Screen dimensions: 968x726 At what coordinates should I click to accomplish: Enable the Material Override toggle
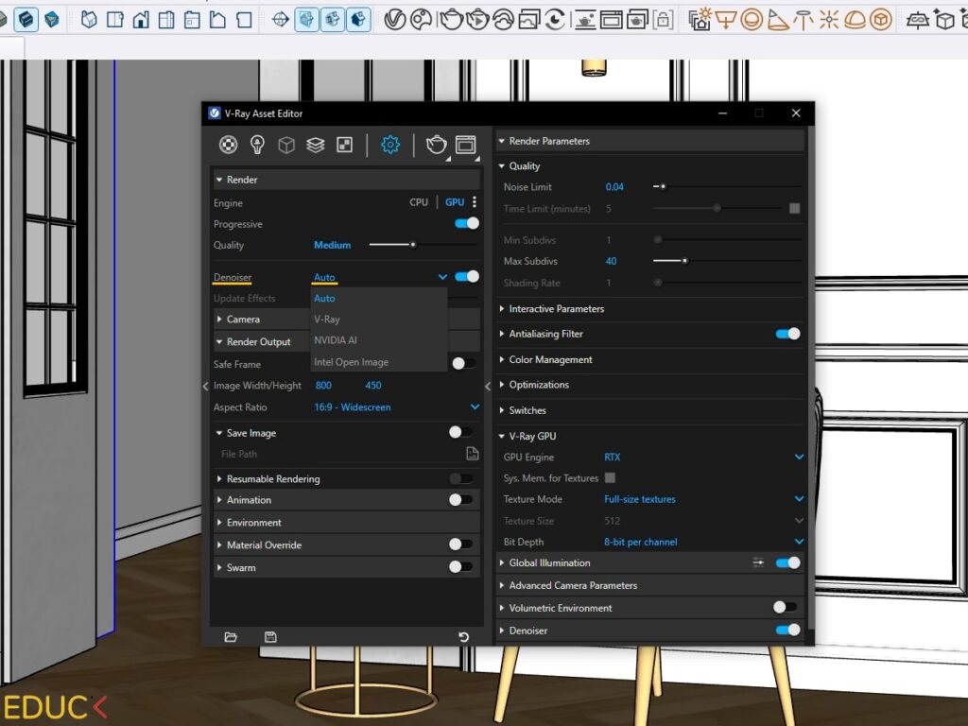[460, 544]
